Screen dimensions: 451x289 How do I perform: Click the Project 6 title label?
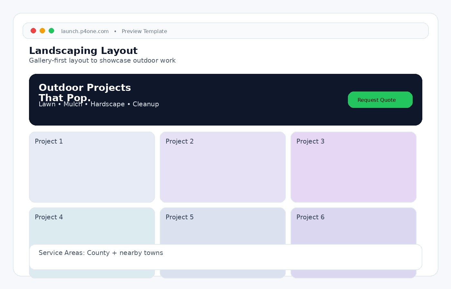point(310,217)
